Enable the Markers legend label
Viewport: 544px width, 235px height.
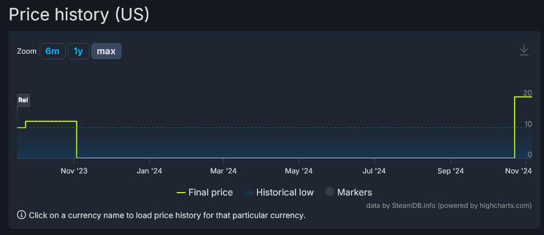[x=354, y=193]
